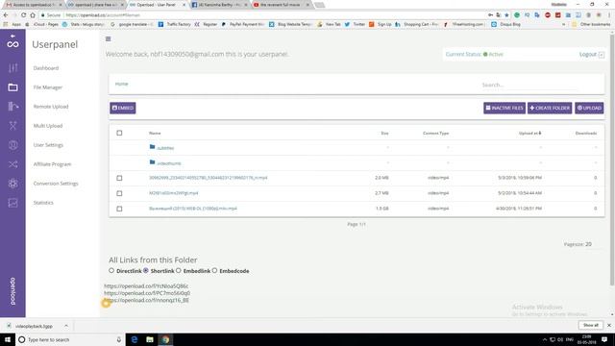Click the taskbar microphone icon
Image resolution: width=615 pixels, height=346 pixels.
click(119, 339)
